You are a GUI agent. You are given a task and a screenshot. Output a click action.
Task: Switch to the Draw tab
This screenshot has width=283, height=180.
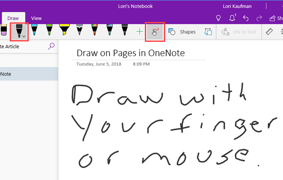click(x=13, y=18)
